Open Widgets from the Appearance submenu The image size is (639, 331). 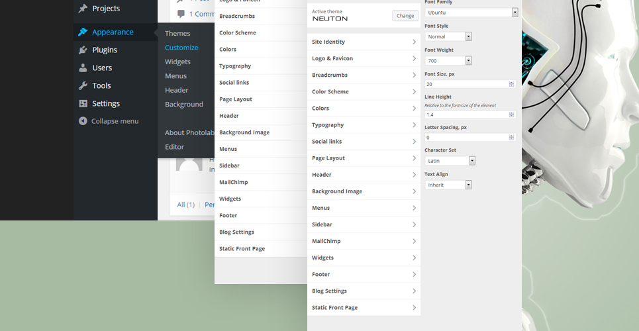177,62
